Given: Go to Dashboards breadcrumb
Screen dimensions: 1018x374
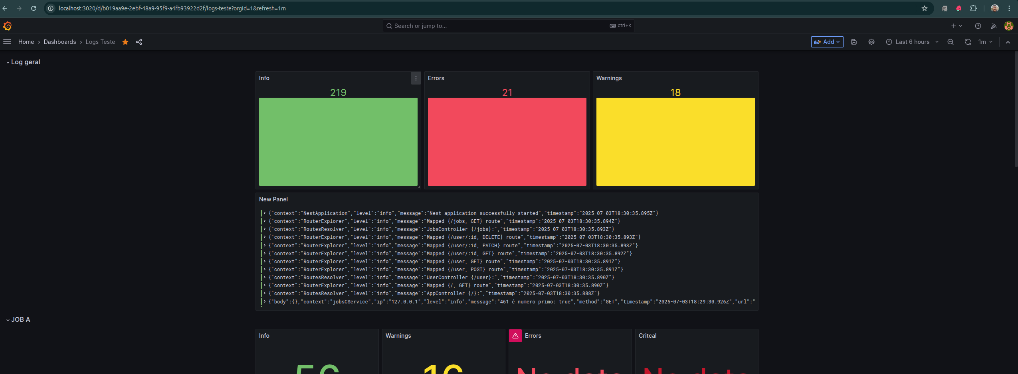Looking at the screenshot, I should tap(60, 42).
